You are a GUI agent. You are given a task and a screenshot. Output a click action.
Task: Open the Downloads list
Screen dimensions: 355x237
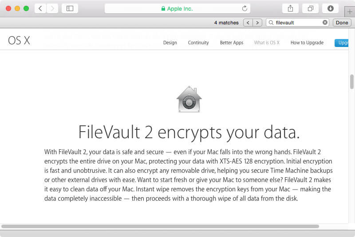pos(330,8)
